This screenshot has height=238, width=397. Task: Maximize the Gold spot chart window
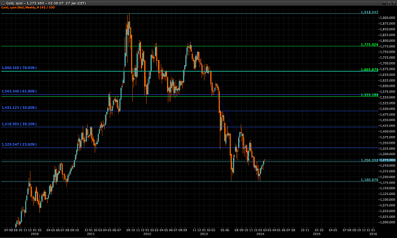click(x=389, y=3)
